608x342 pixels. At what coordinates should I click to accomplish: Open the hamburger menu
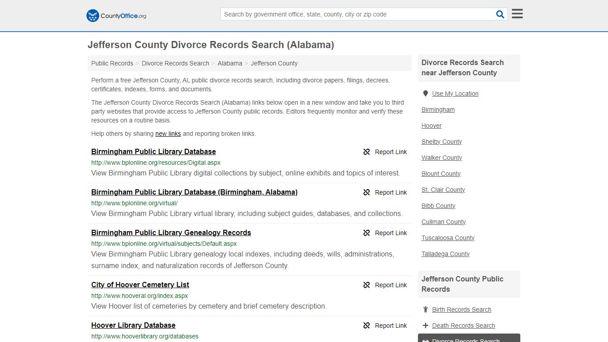pyautogui.click(x=517, y=14)
